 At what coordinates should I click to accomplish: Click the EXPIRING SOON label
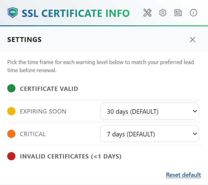43,111
